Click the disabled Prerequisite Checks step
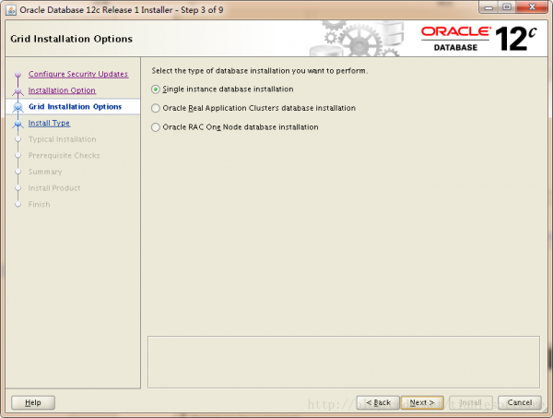The width and height of the screenshot is (553, 418). pyautogui.click(x=65, y=156)
